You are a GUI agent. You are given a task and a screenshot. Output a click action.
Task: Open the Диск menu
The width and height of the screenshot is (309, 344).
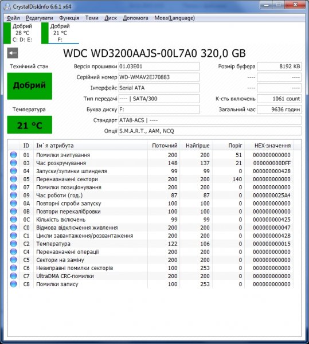(111, 18)
